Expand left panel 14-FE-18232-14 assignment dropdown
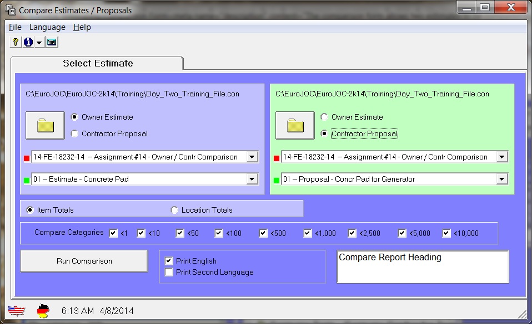Screen dimensions: 532x324 pyautogui.click(x=252, y=157)
